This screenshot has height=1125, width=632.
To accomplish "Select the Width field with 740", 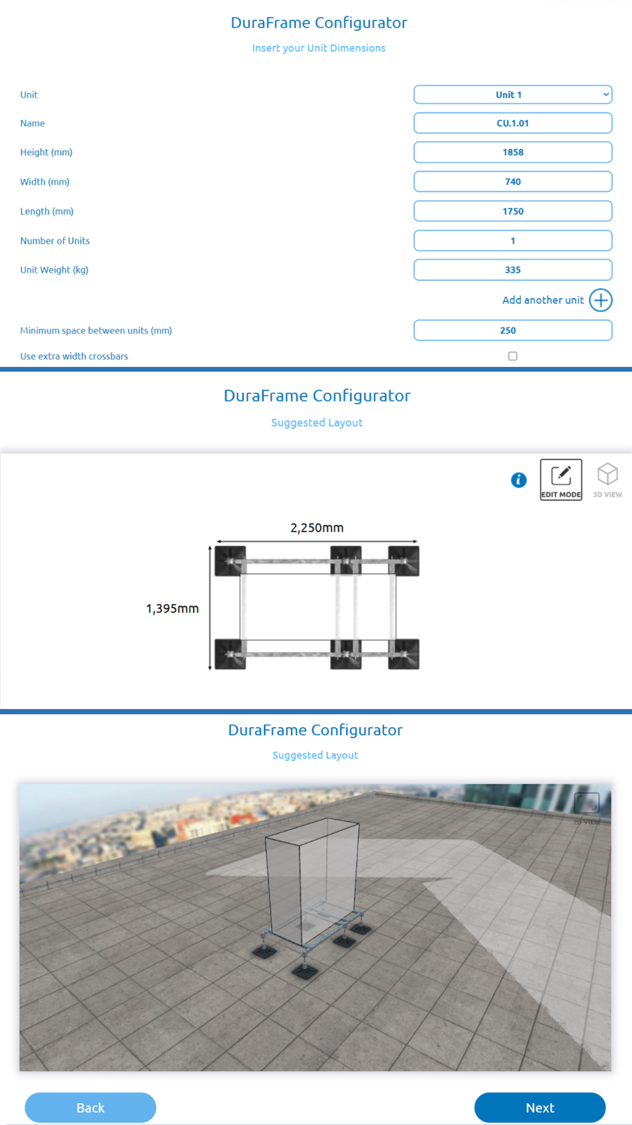I will [x=513, y=181].
